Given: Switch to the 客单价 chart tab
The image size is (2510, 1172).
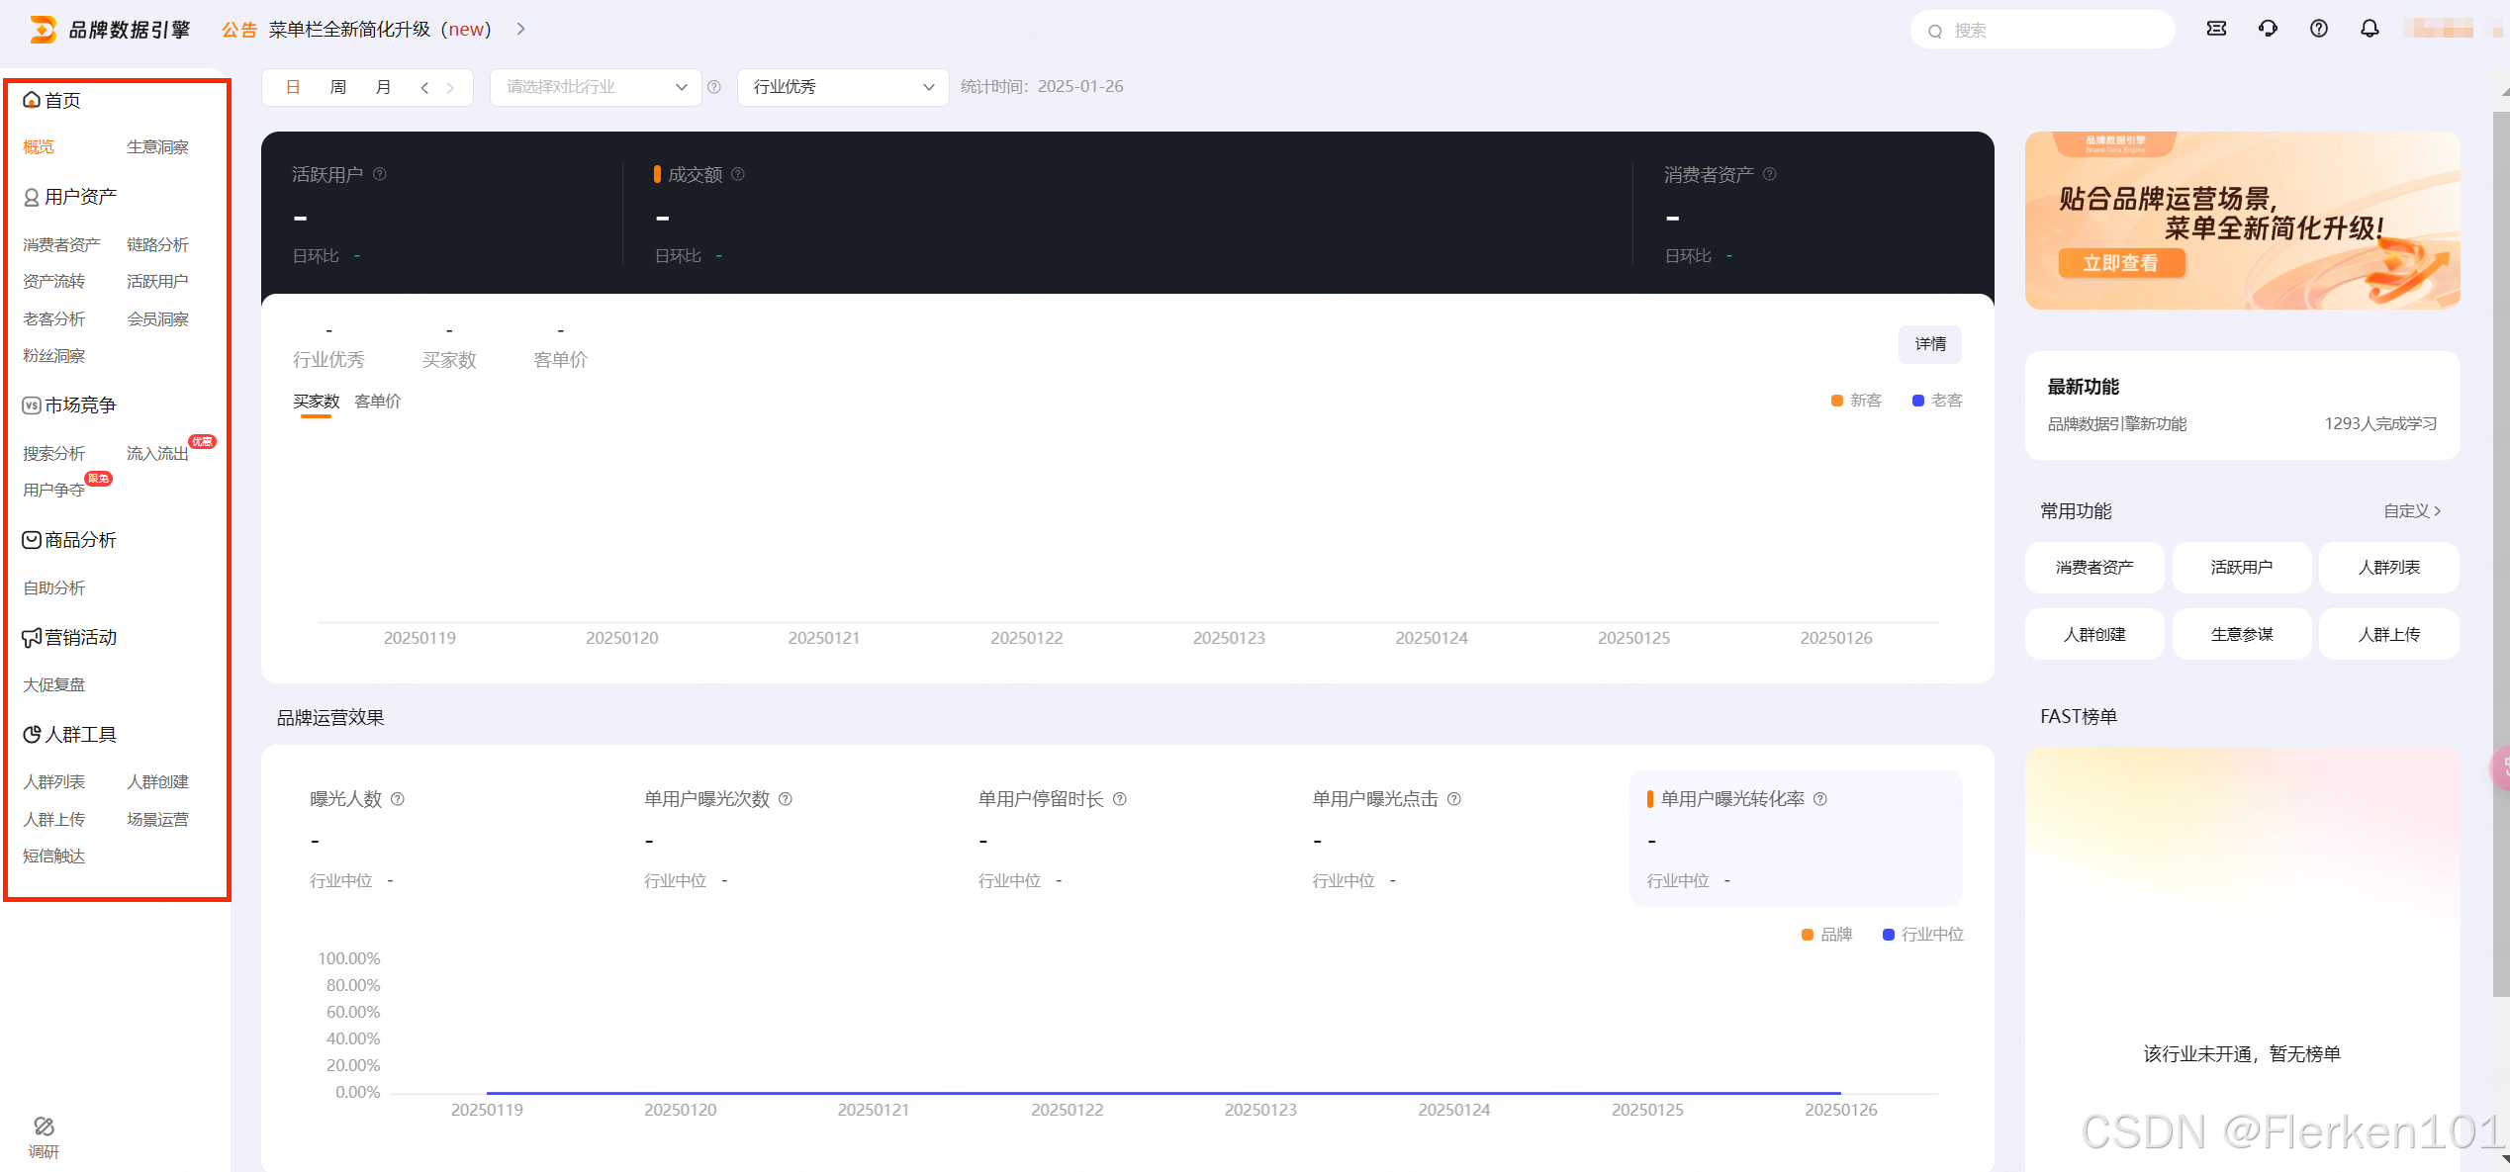Looking at the screenshot, I should [x=378, y=402].
